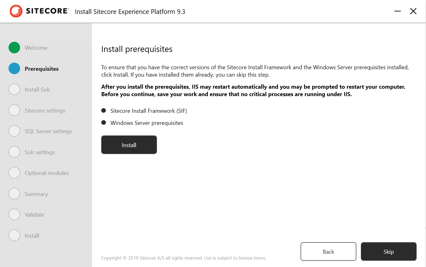This screenshot has height=267, width=426.
Task: Select the Windows Server prerequisites bullet
Action: tap(104, 122)
